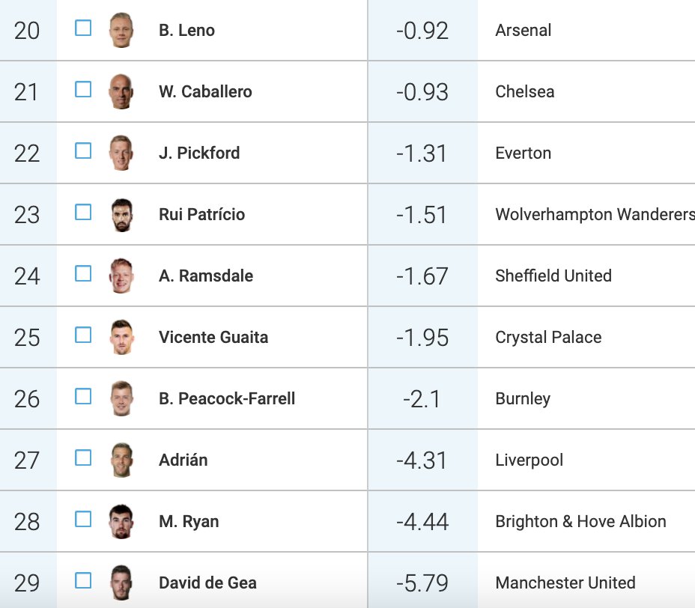695x608 pixels.
Task: Open Vicente Guaita's player photo
Action: 121,337
